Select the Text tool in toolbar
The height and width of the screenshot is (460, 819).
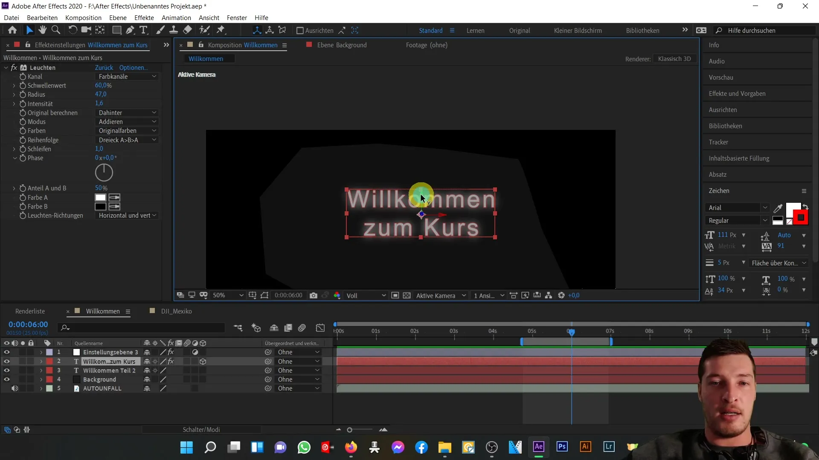click(x=143, y=30)
